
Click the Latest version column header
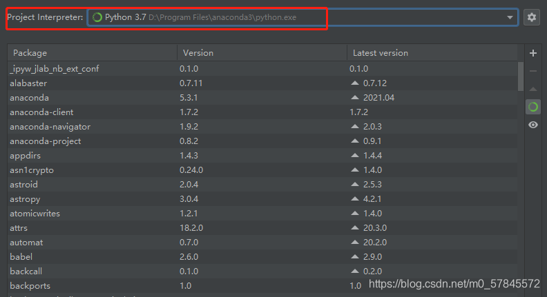pyautogui.click(x=432, y=53)
